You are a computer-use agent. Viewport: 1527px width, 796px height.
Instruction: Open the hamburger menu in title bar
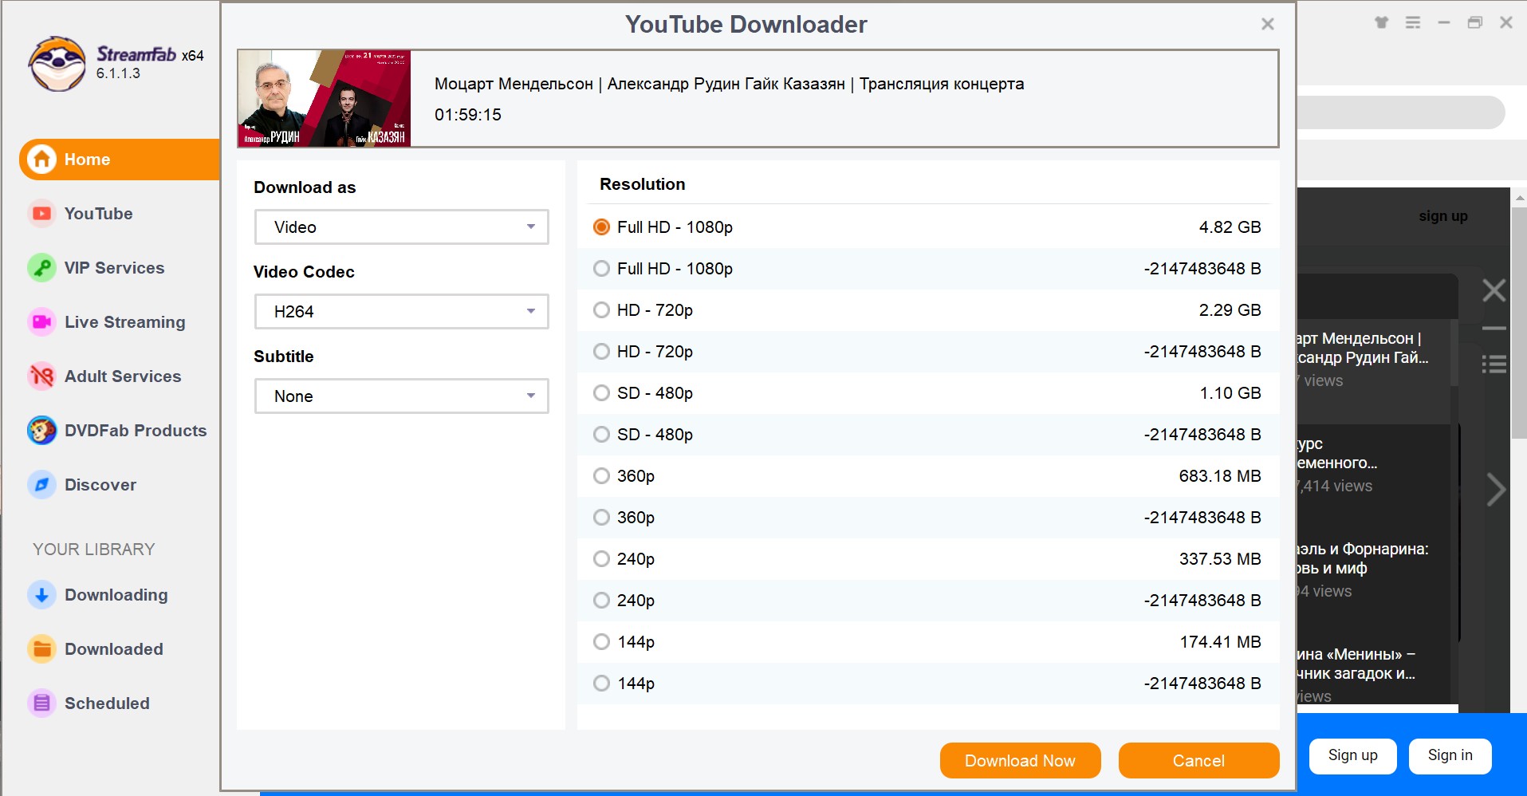coord(1413,23)
